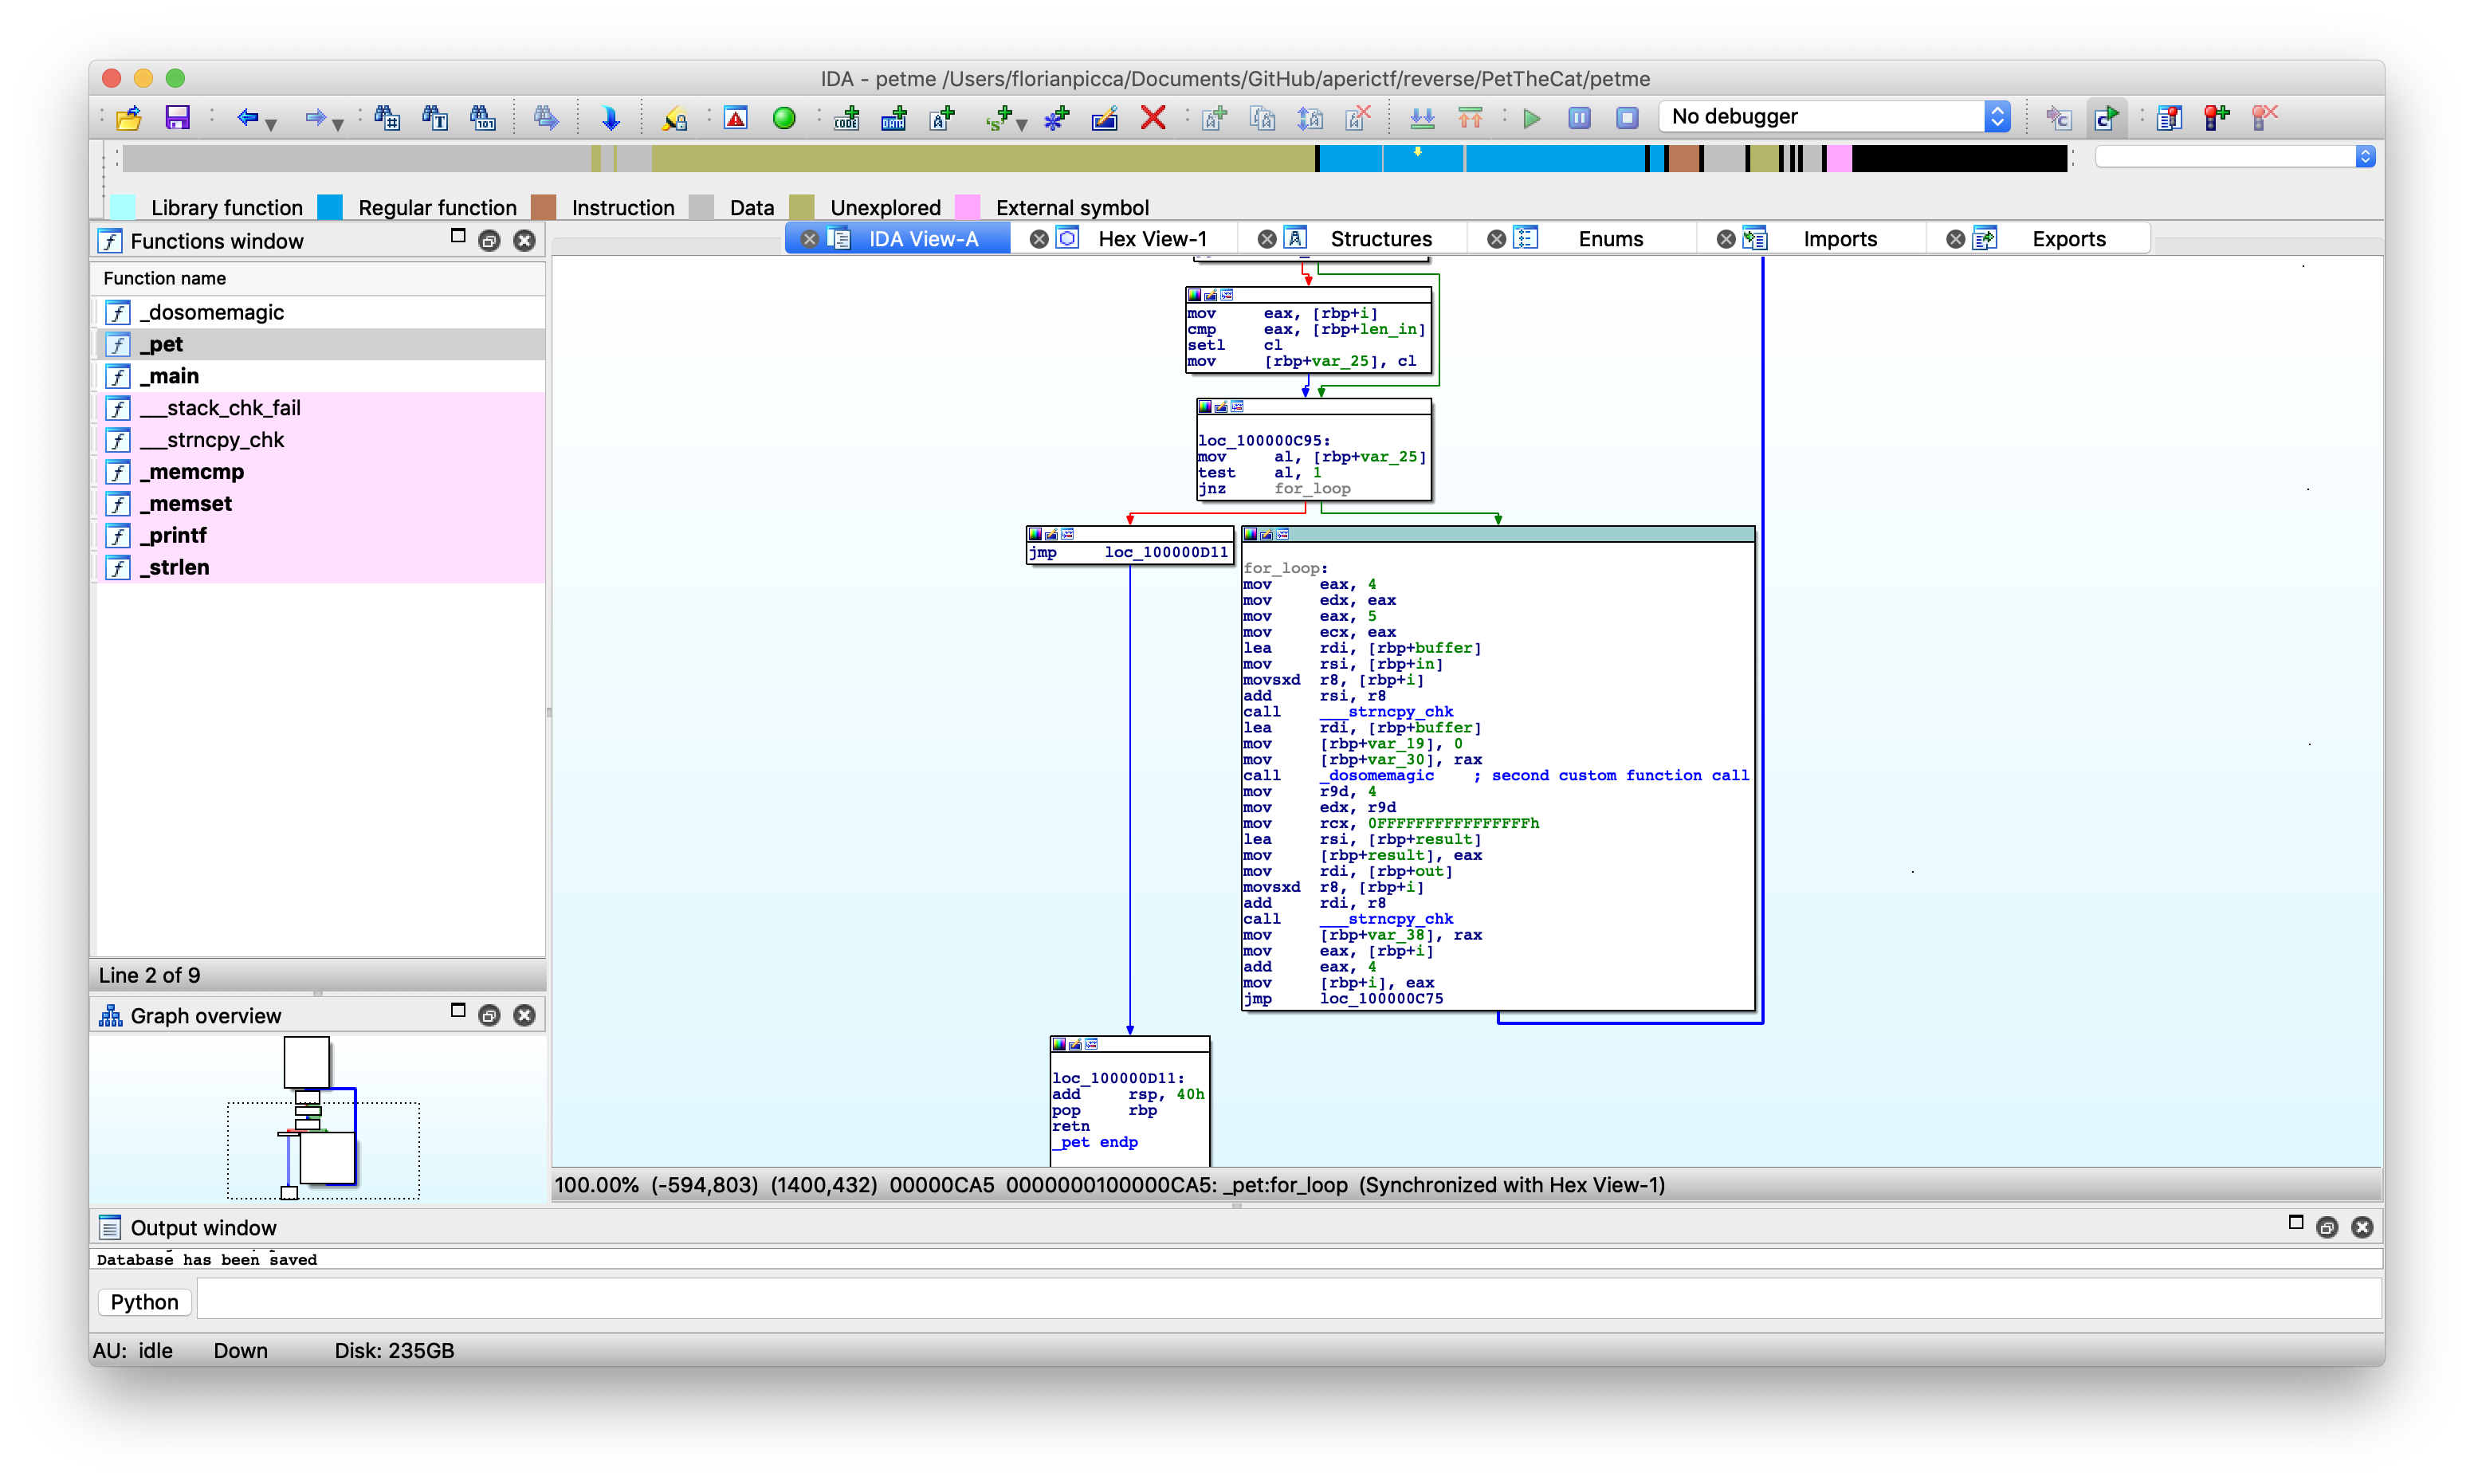Select the _dosomemagic function
This screenshot has width=2474, height=1484.
tap(320, 312)
